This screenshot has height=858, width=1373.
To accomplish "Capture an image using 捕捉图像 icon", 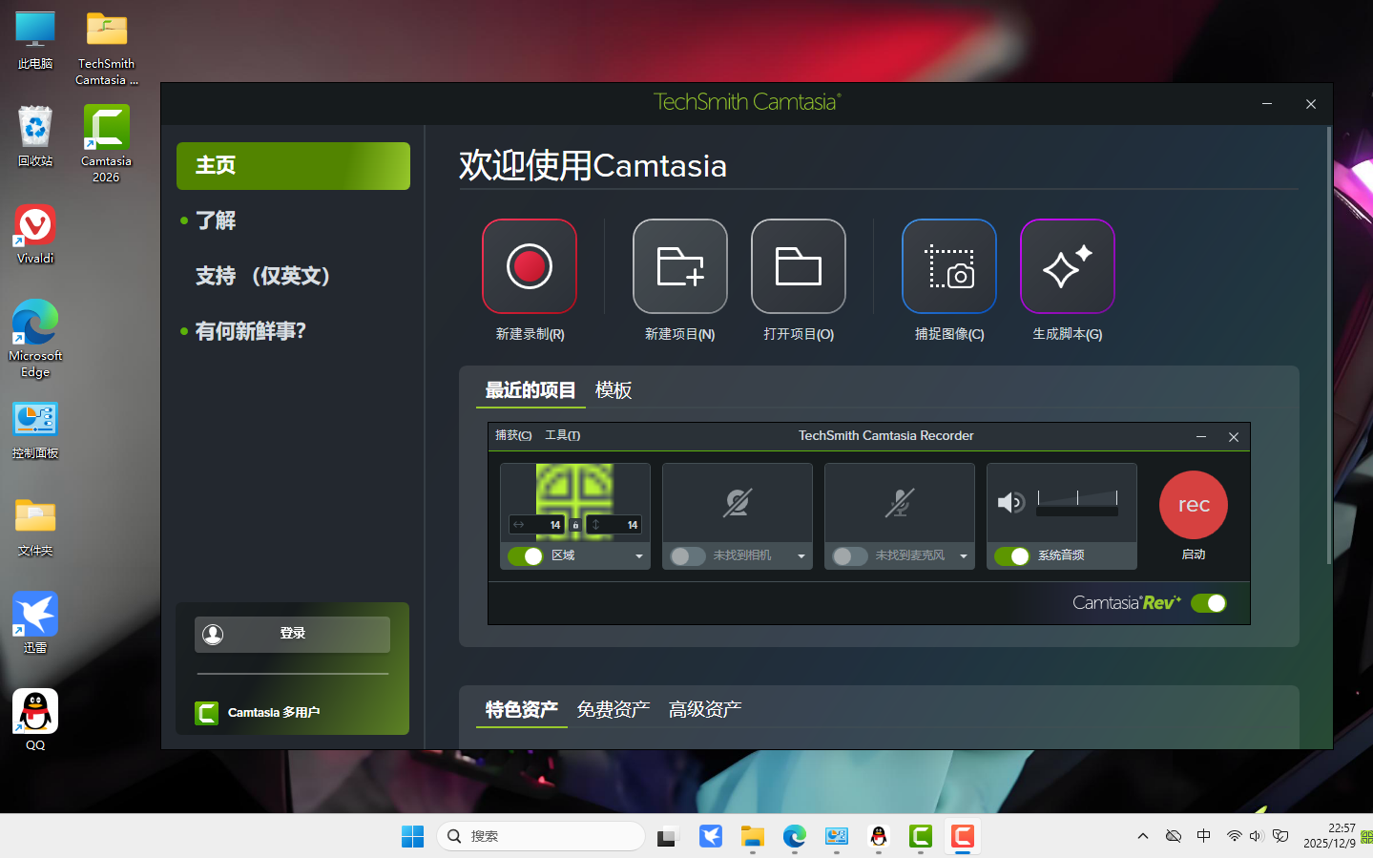I will tap(949, 266).
